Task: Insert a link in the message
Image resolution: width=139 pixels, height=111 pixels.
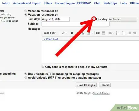Action: click(x=98, y=33)
